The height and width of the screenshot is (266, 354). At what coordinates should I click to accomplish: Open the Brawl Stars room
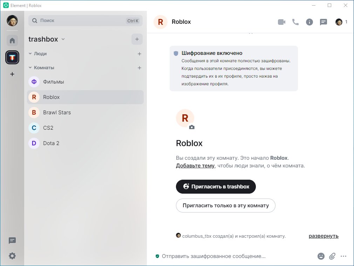(x=85, y=113)
